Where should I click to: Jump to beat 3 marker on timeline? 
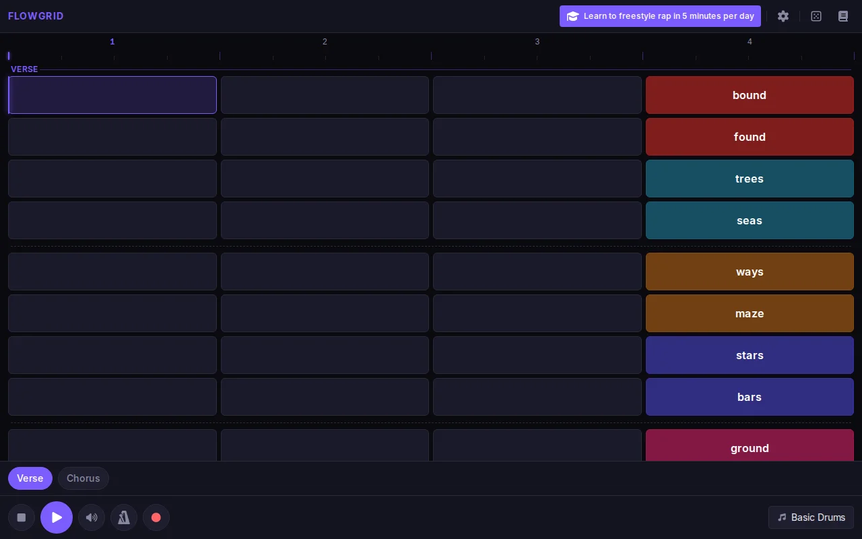[537, 42]
